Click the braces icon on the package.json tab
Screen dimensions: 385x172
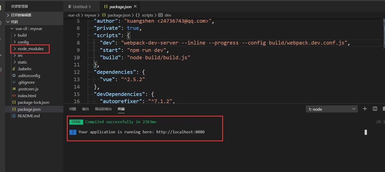coord(105,6)
